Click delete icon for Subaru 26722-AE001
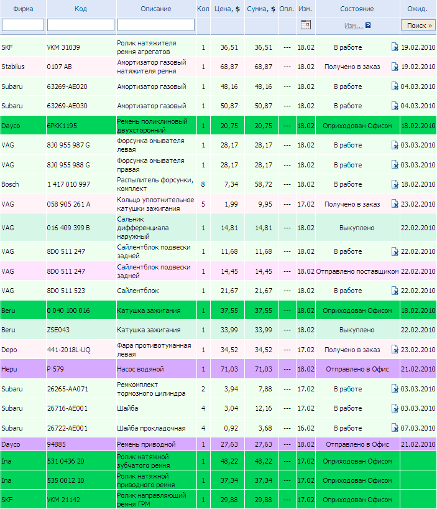 (x=395, y=428)
